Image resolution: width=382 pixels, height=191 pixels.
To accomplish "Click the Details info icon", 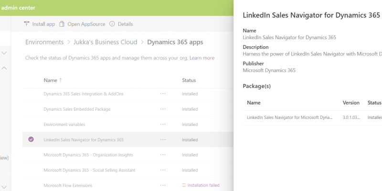I will click(x=112, y=24).
